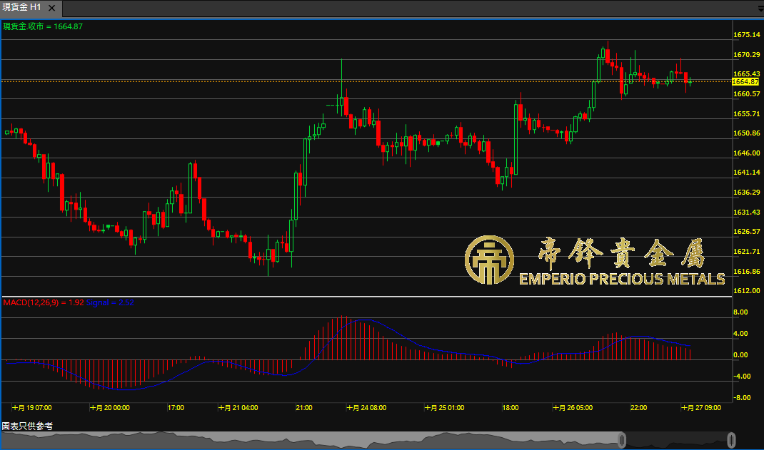Click the blue Signal legend label
Viewport: 764px width, 450px height.
click(x=110, y=302)
